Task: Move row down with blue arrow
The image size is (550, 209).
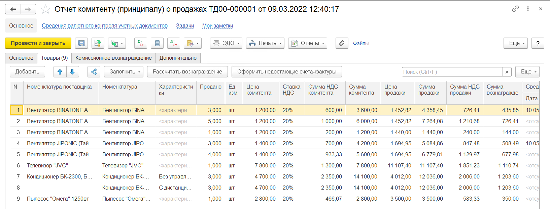Action: point(72,72)
